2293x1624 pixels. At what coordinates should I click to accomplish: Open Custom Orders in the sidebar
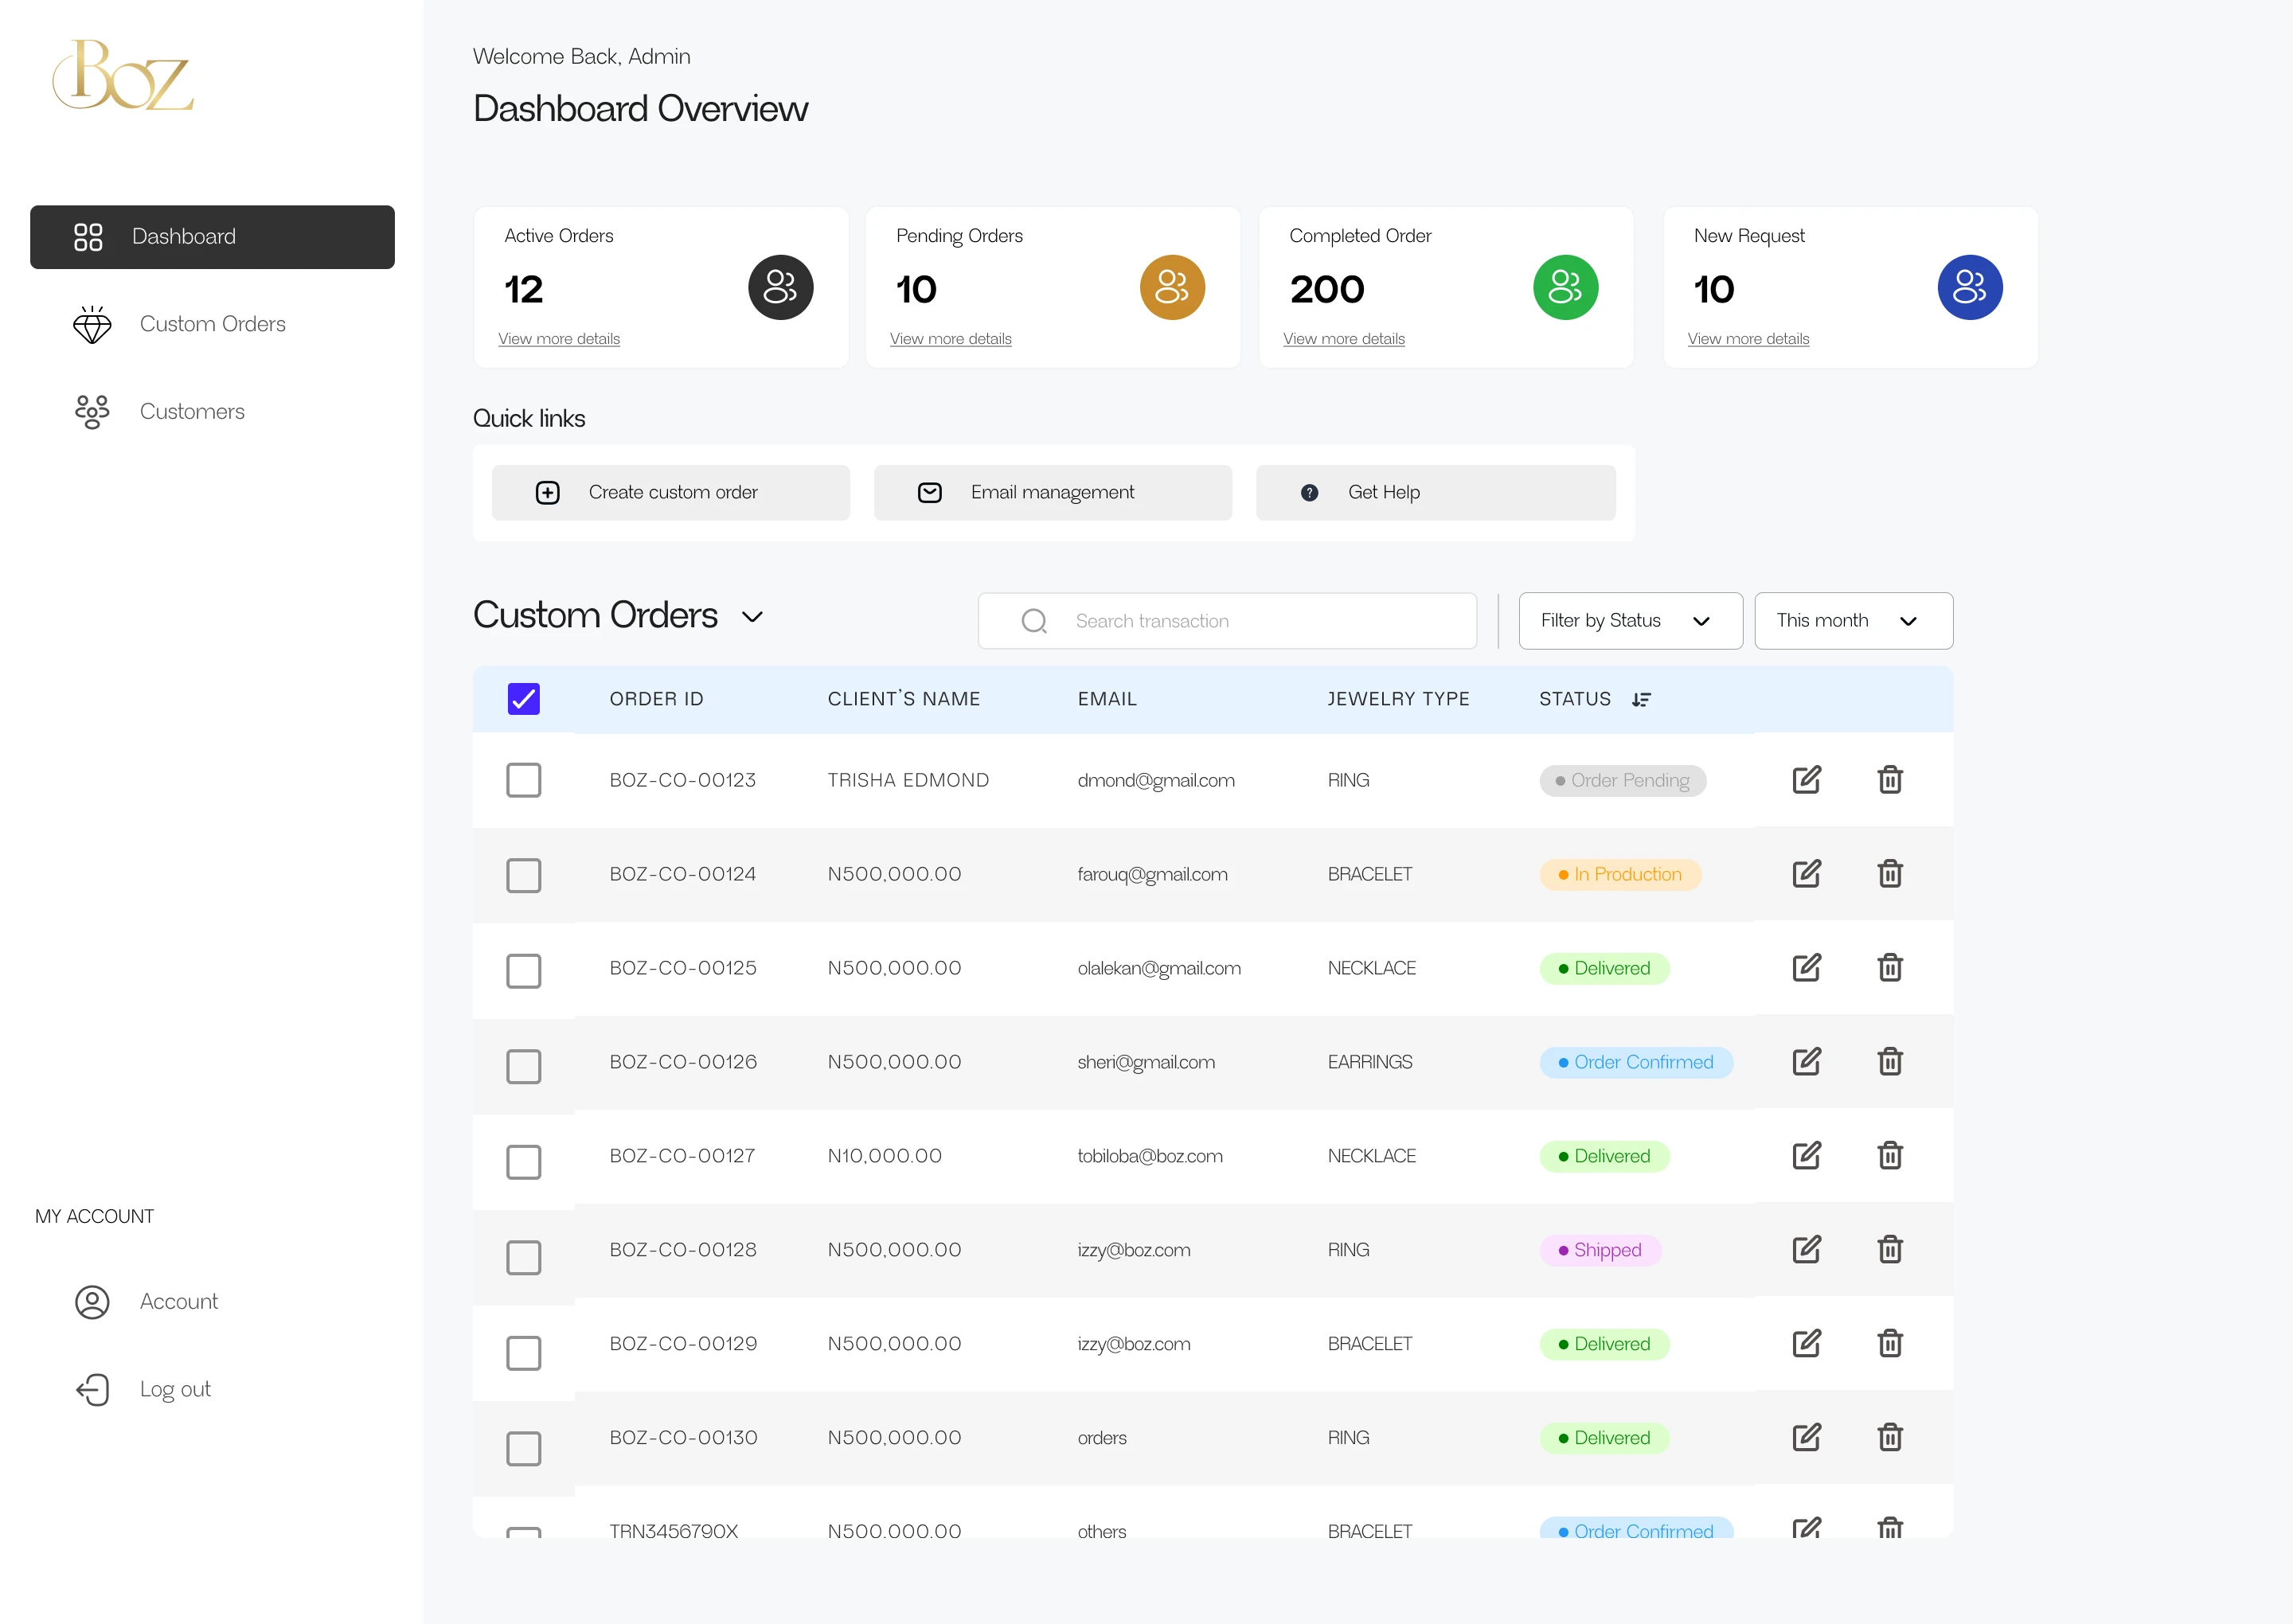(x=212, y=324)
